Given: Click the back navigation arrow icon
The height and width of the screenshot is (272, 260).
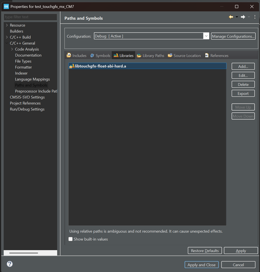Looking at the screenshot, I should (x=231, y=17).
